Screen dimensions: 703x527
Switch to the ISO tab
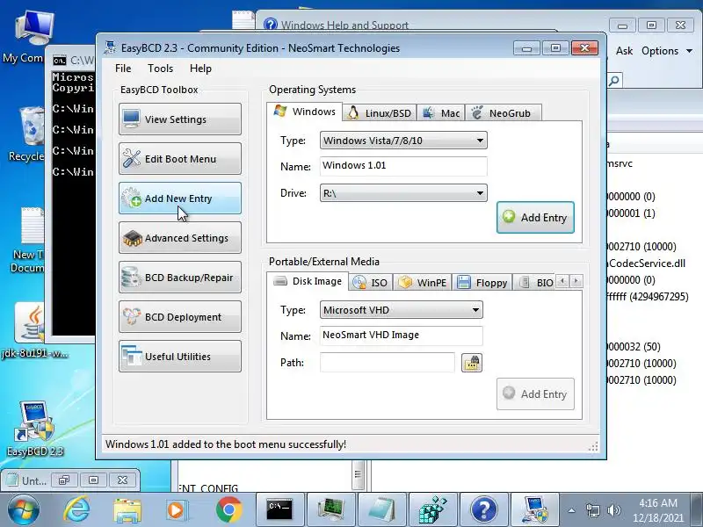point(371,282)
